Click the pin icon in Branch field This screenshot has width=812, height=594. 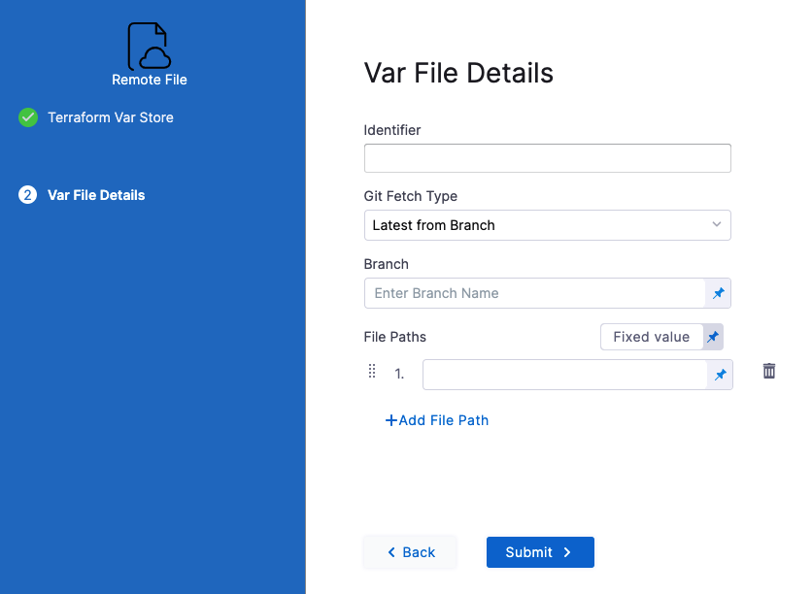click(x=719, y=293)
